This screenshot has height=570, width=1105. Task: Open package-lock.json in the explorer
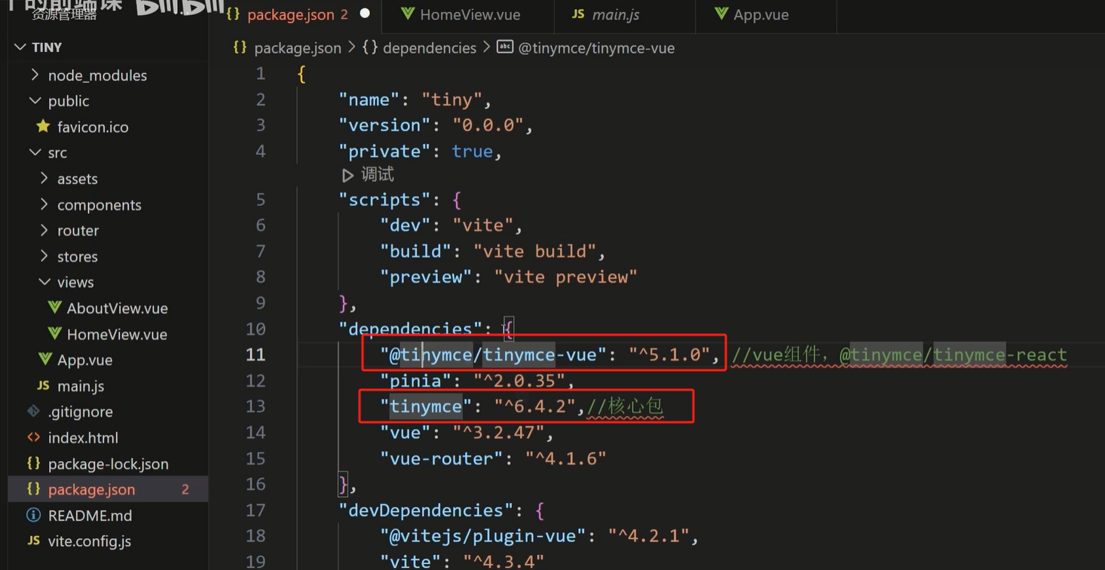[109, 464]
